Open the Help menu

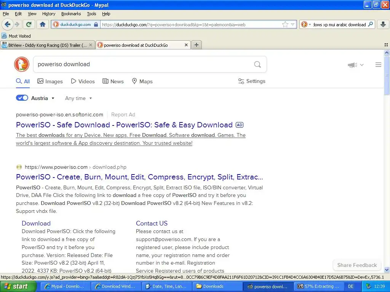pos(106,14)
